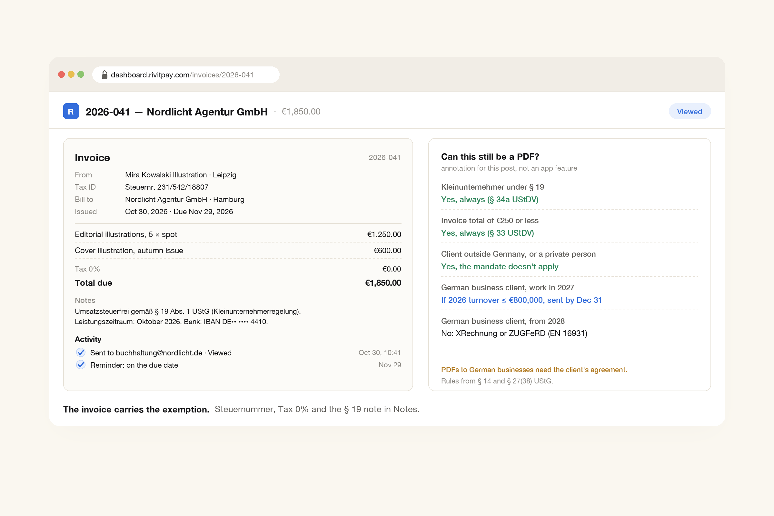Click the header amount €1,850.00

tap(301, 112)
